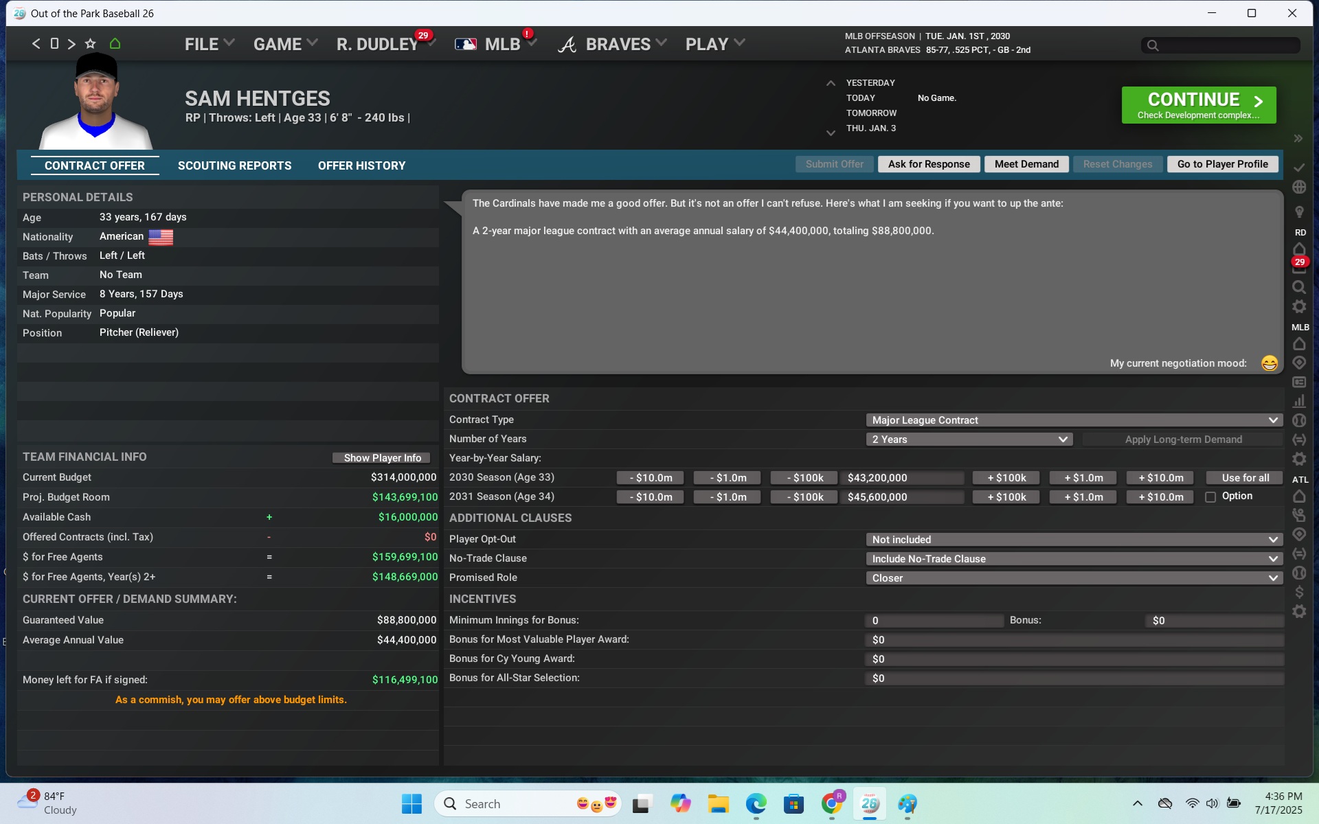Increase 2030 season salary by $1.0m
The height and width of the screenshot is (824, 1319).
coord(1083,478)
